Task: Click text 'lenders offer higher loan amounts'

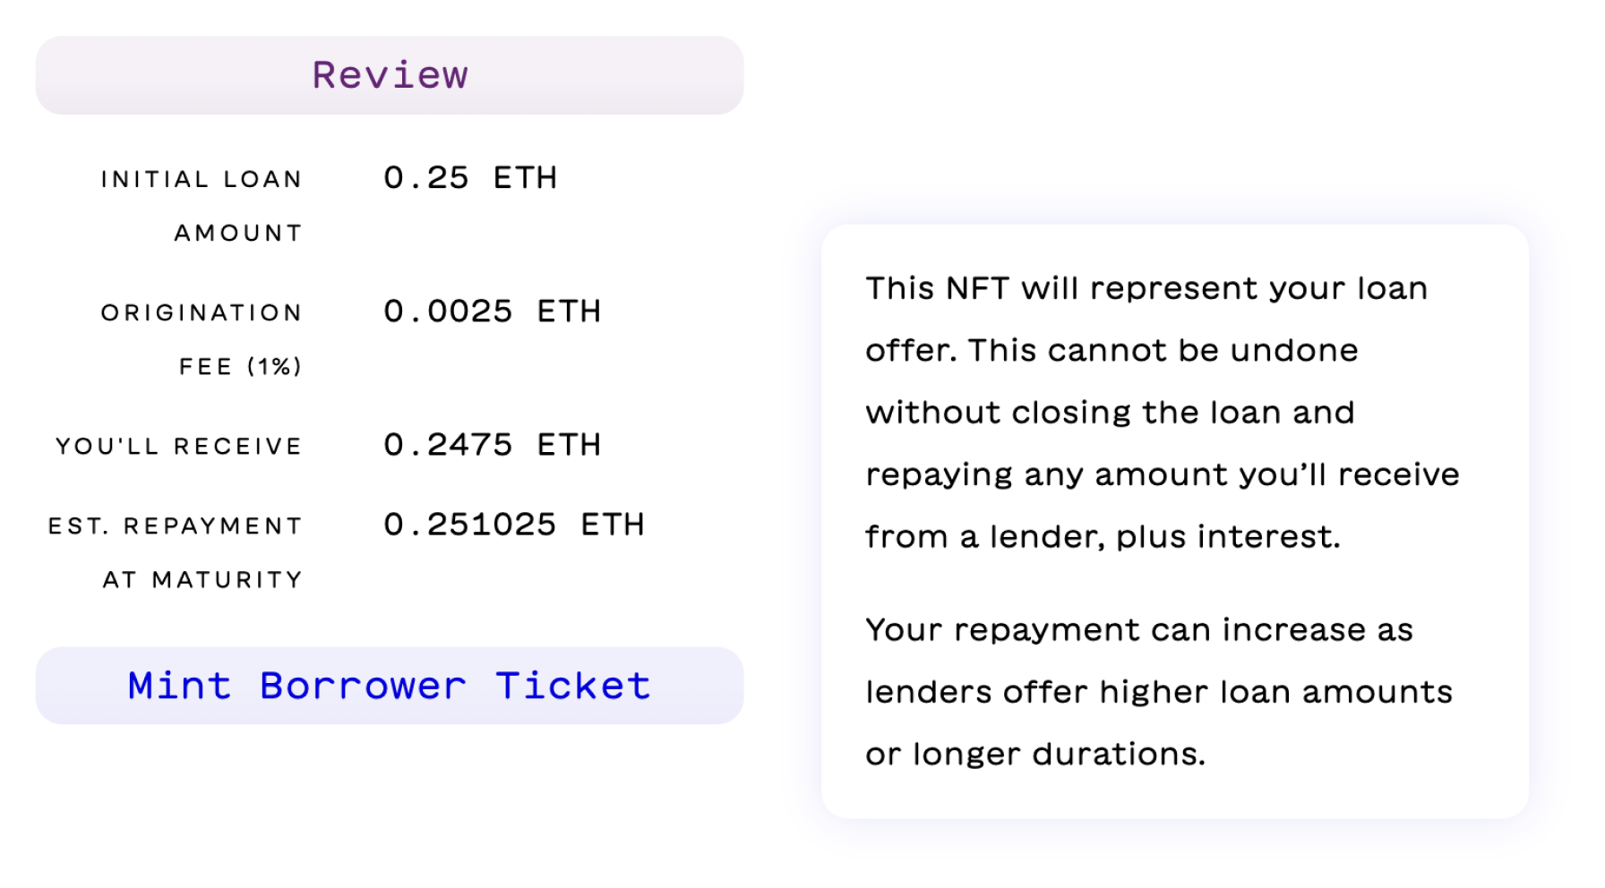Action: point(1159,692)
